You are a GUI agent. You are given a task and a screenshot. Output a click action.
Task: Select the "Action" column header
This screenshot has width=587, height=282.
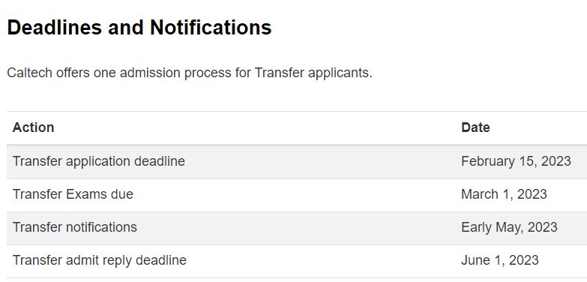pos(33,127)
